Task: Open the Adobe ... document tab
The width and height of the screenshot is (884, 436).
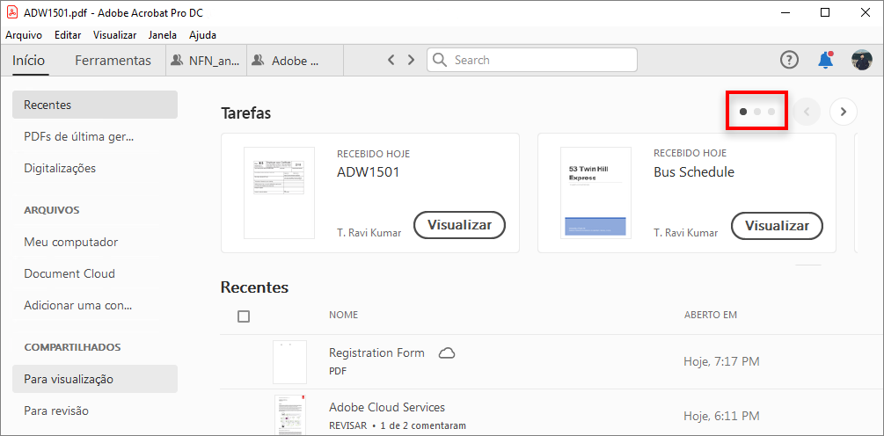Action: (x=295, y=61)
